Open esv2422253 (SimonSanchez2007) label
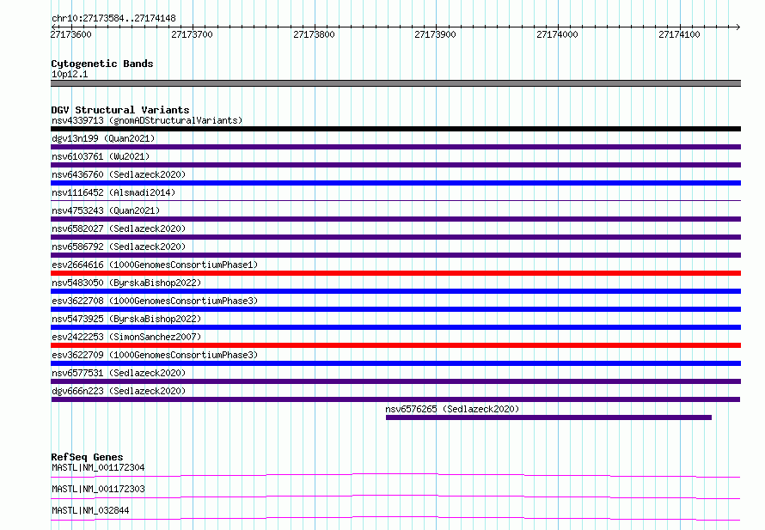 pos(126,337)
